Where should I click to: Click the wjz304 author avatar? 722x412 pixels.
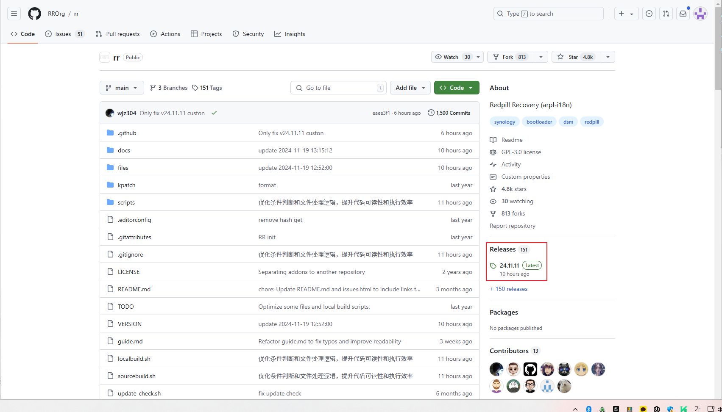[110, 113]
